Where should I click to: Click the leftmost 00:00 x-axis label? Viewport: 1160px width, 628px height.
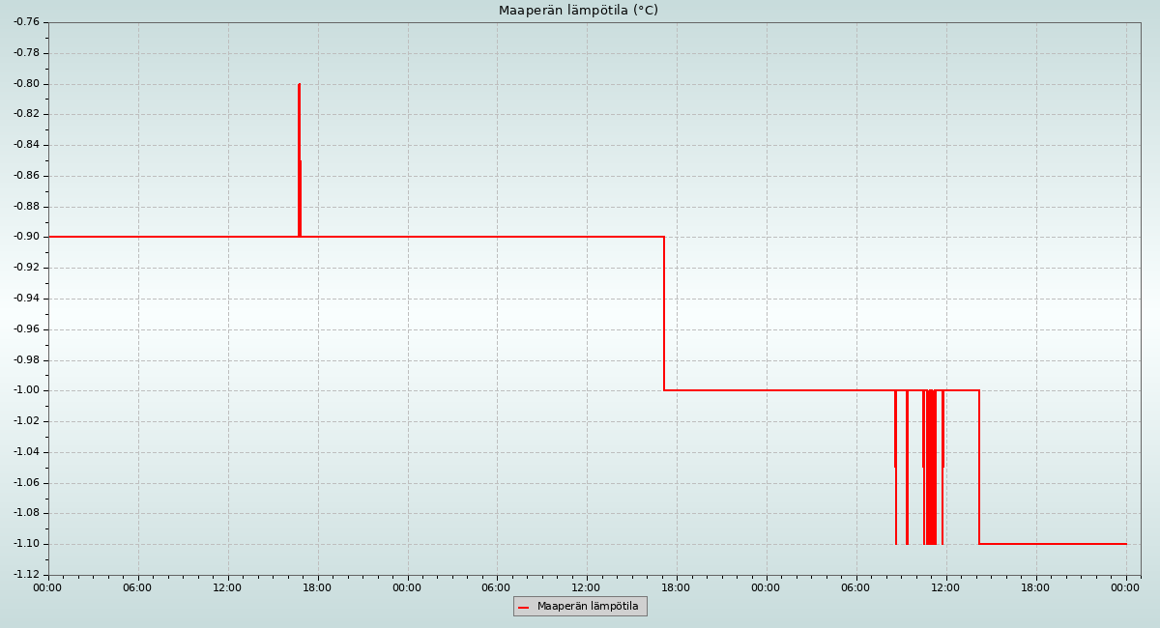(47, 587)
